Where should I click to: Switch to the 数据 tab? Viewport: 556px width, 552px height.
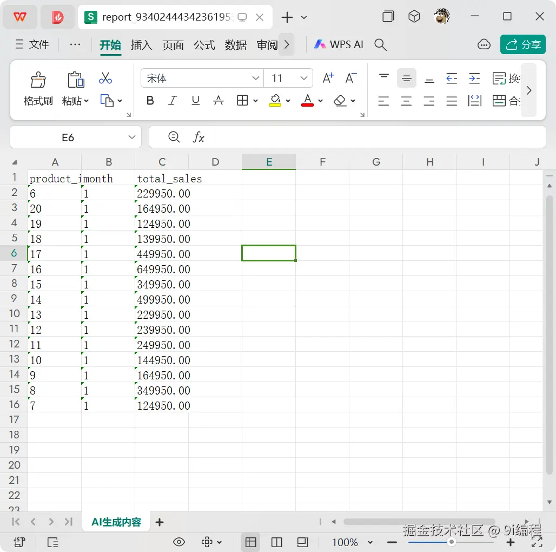(236, 45)
